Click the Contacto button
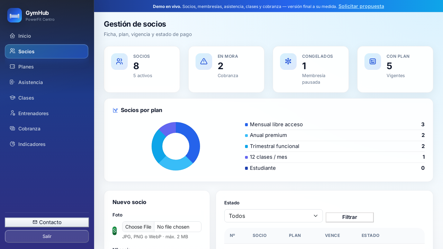Screen dimensions: 443x249 [47, 222]
